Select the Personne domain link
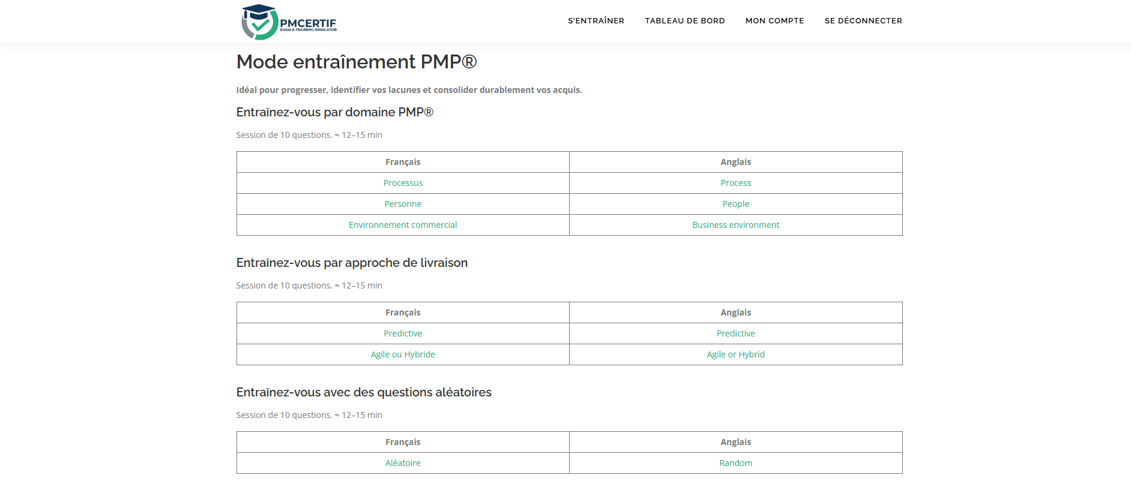Viewport: 1131px width, 484px height. pos(403,204)
